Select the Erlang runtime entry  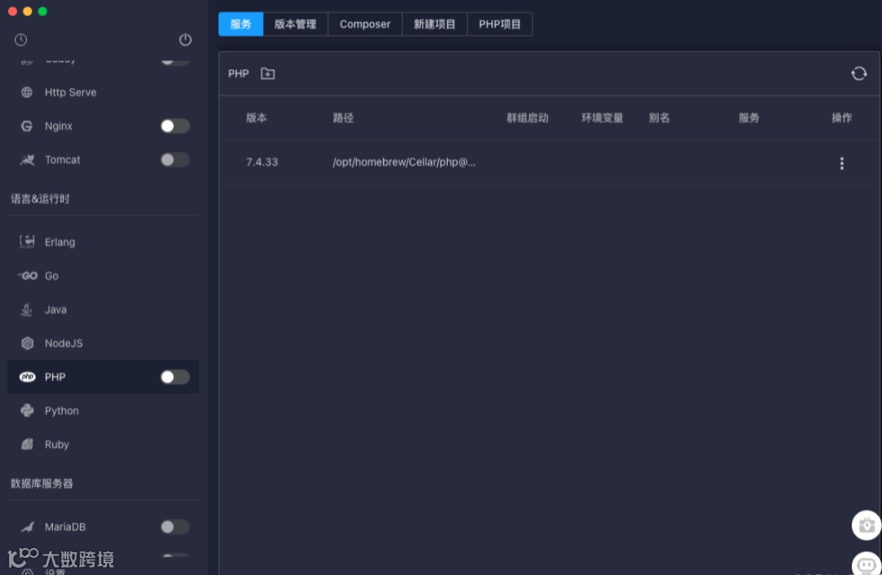tap(60, 242)
